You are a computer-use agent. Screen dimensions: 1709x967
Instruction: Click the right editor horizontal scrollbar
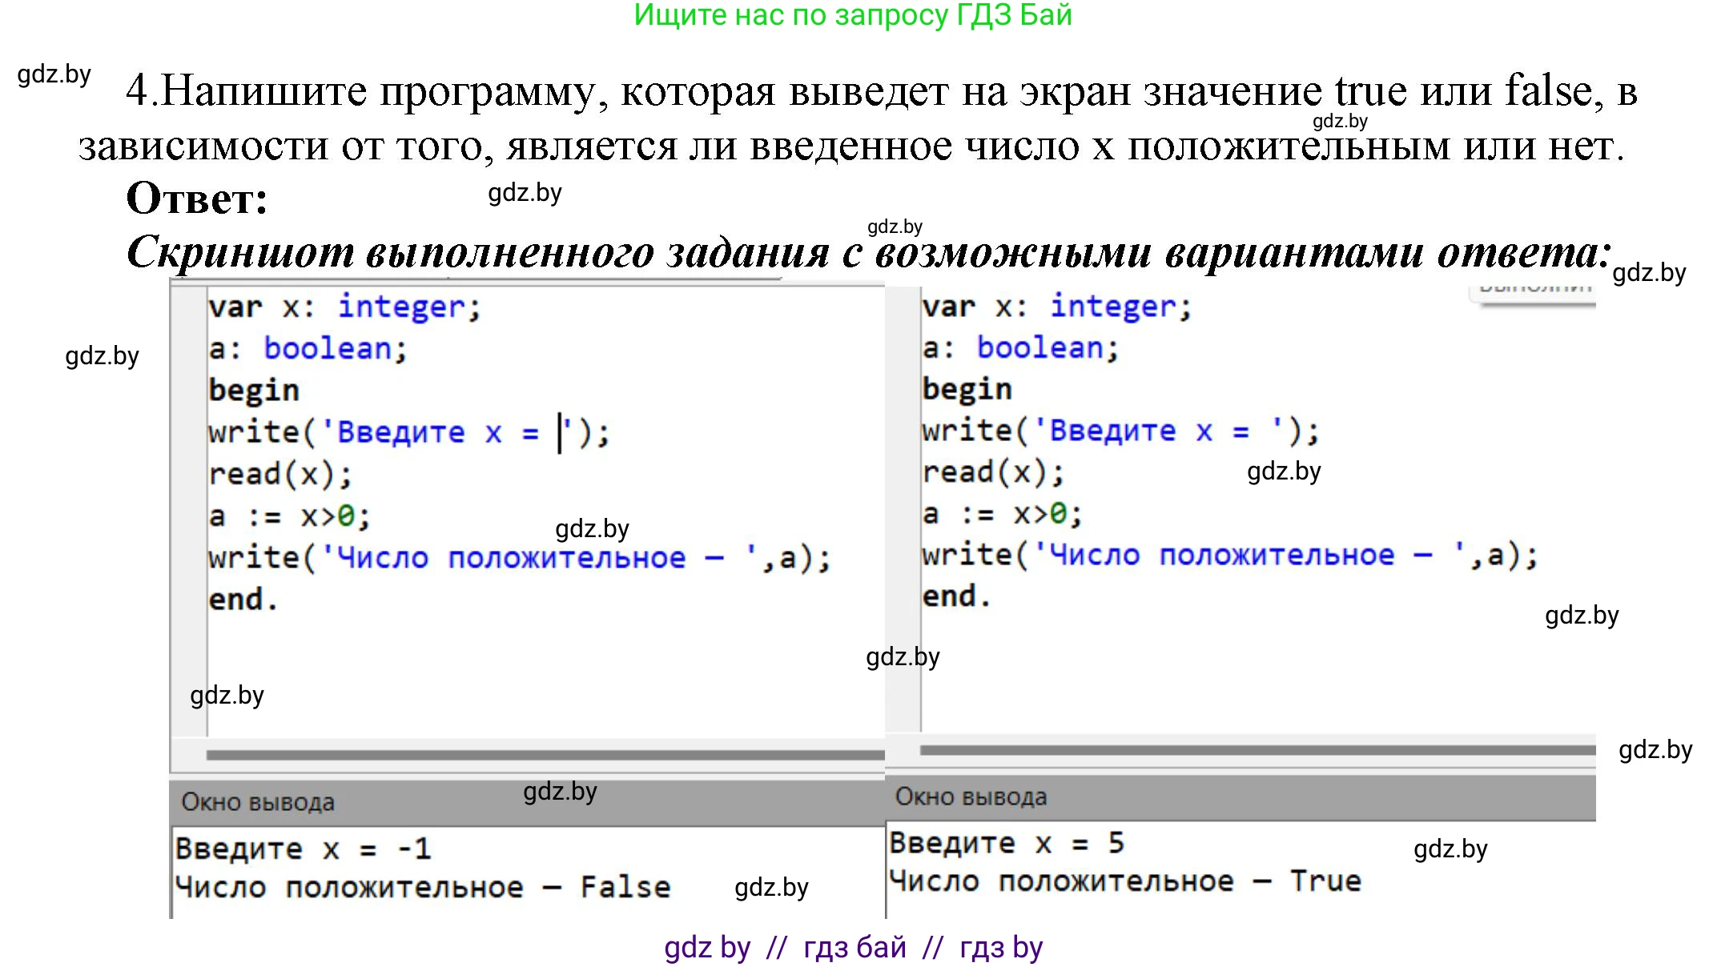point(1256,750)
